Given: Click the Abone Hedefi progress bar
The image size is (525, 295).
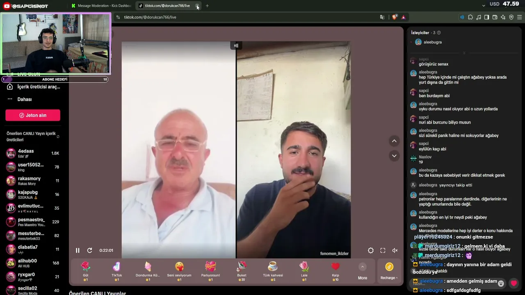Looking at the screenshot, I should click(x=55, y=79).
